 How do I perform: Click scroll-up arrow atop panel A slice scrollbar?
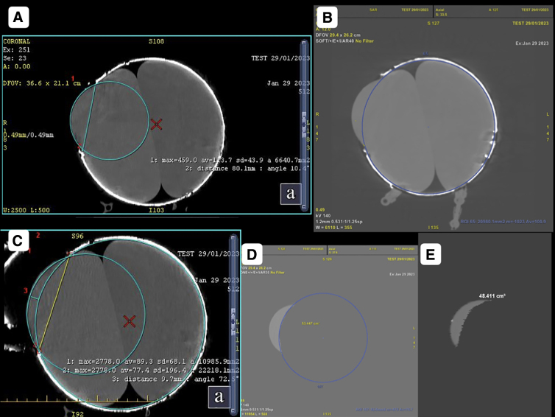[304, 43]
